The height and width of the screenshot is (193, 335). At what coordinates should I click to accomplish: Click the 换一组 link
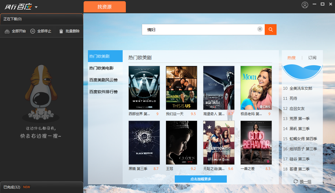pyautogui.click(x=305, y=182)
